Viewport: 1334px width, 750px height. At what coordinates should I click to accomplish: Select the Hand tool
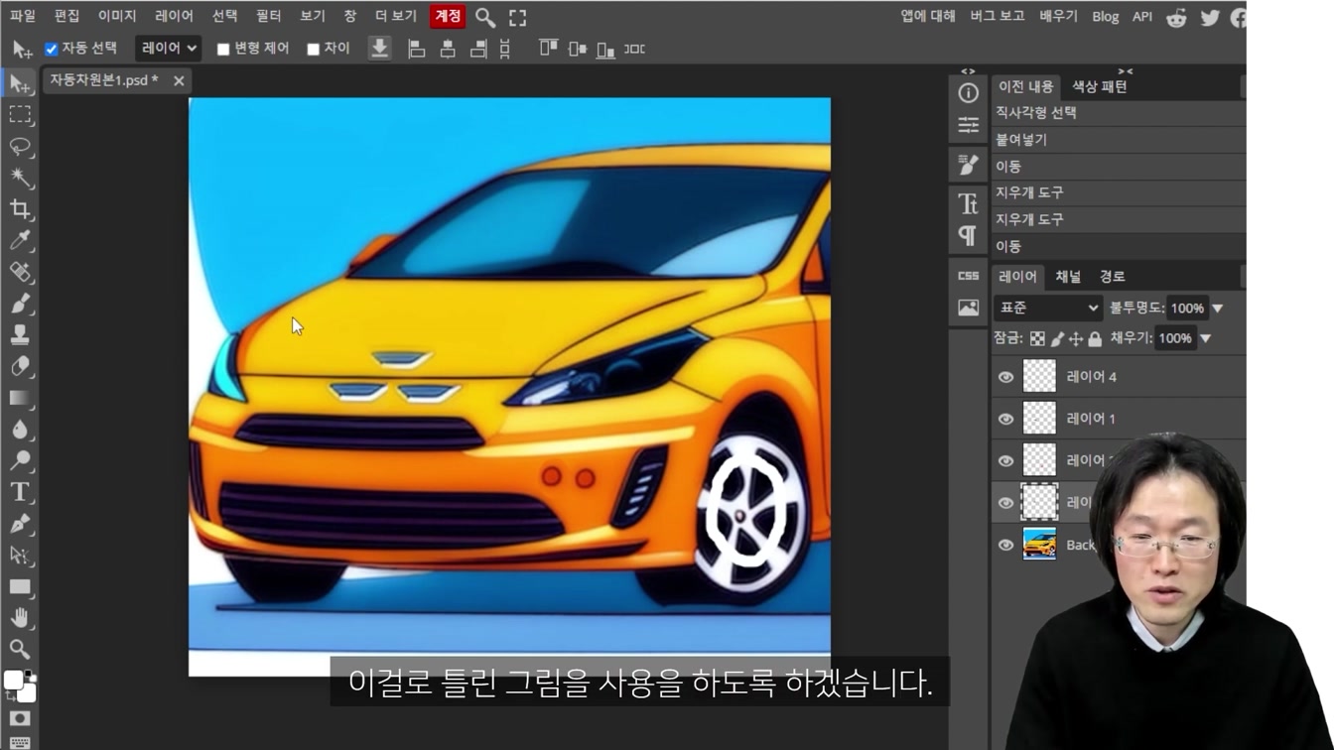20,618
